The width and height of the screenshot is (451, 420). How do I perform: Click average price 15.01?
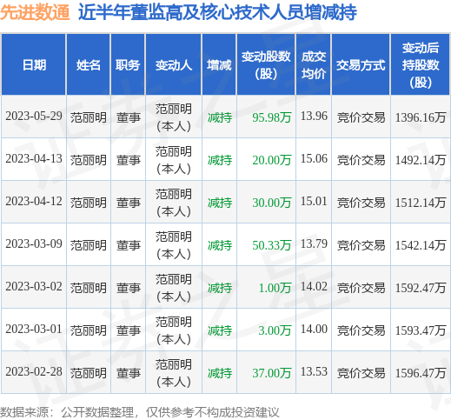(314, 202)
